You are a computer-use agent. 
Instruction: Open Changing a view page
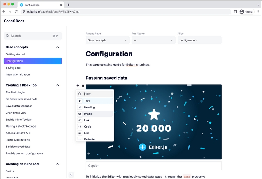pyautogui.click(x=16, y=113)
